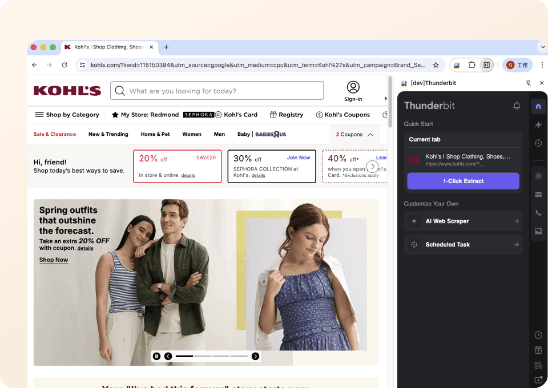This screenshot has height=388, width=548.
Task: Click the 1-Click Extract button
Action: pos(463,181)
